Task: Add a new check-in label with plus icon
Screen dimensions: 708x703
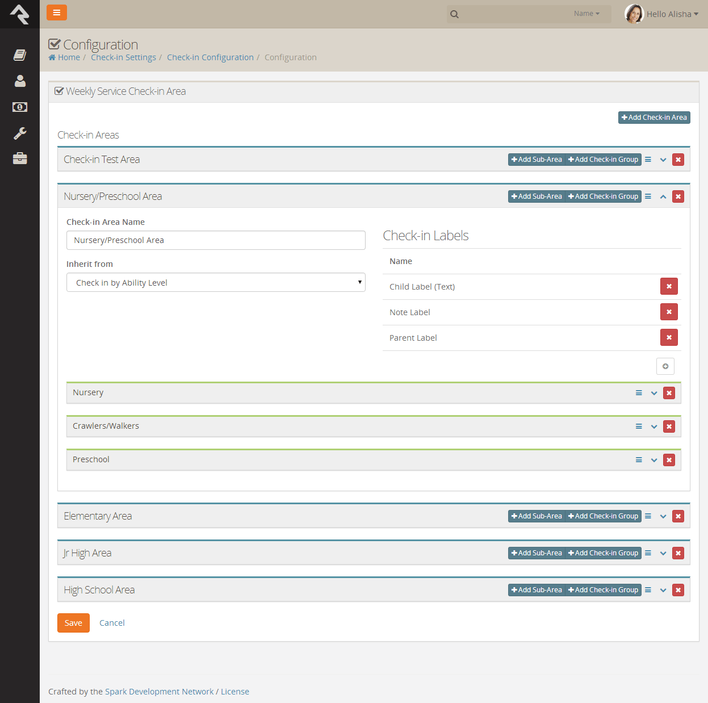Action: (x=665, y=366)
